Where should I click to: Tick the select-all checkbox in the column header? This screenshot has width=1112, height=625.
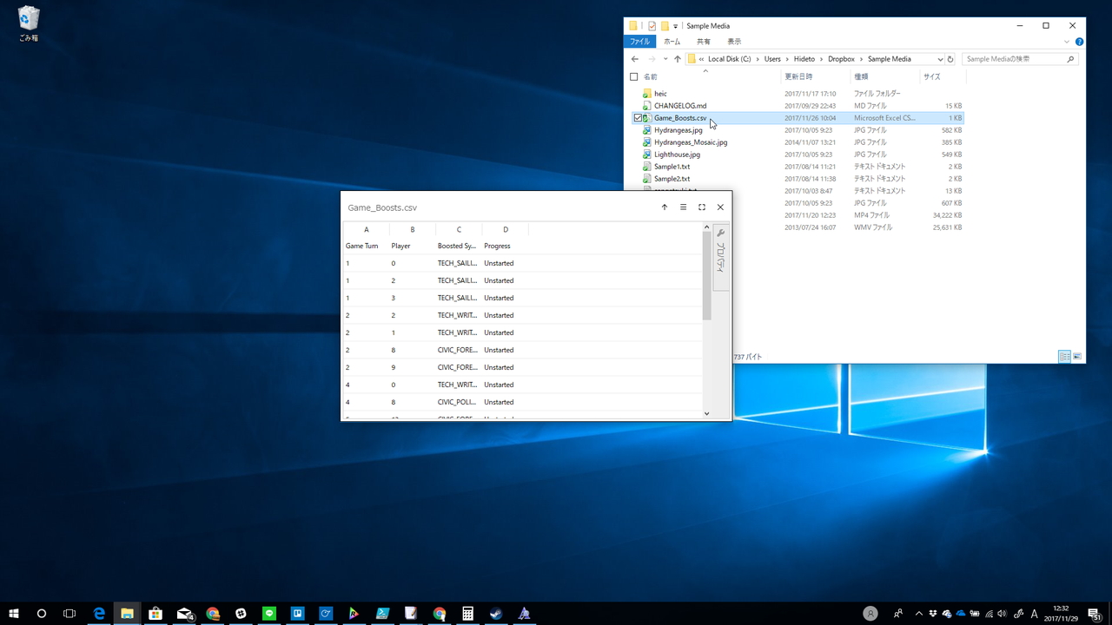pyautogui.click(x=634, y=76)
